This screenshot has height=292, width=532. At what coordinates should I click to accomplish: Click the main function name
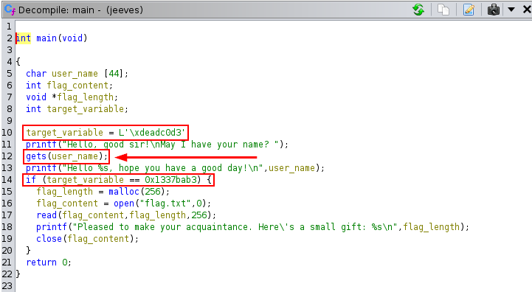[x=46, y=38]
